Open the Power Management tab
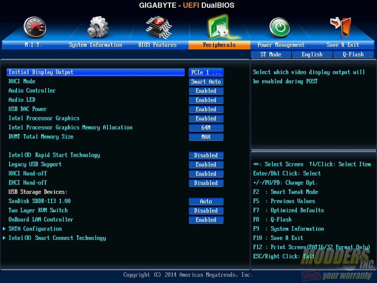The width and height of the screenshot is (377, 283). pos(281,45)
